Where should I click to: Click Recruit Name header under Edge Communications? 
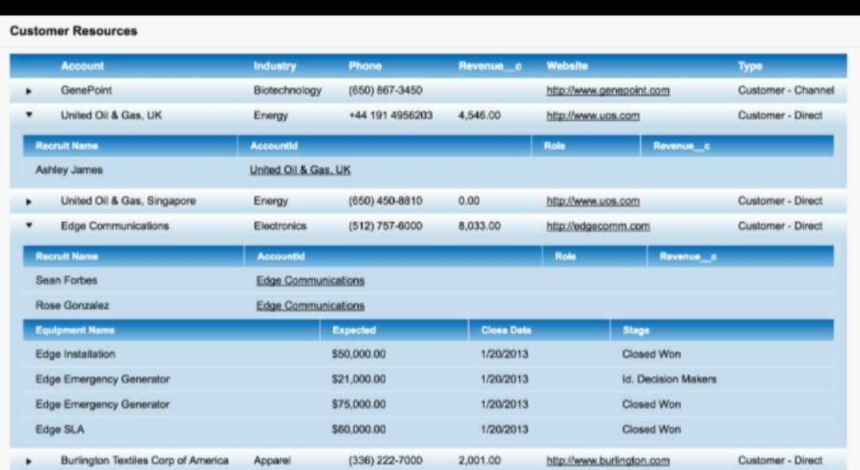[66, 256]
